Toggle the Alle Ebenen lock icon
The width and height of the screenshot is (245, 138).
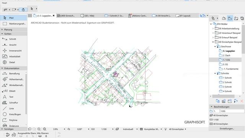pos(46,136)
